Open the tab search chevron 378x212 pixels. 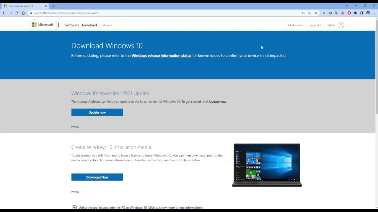347,6
